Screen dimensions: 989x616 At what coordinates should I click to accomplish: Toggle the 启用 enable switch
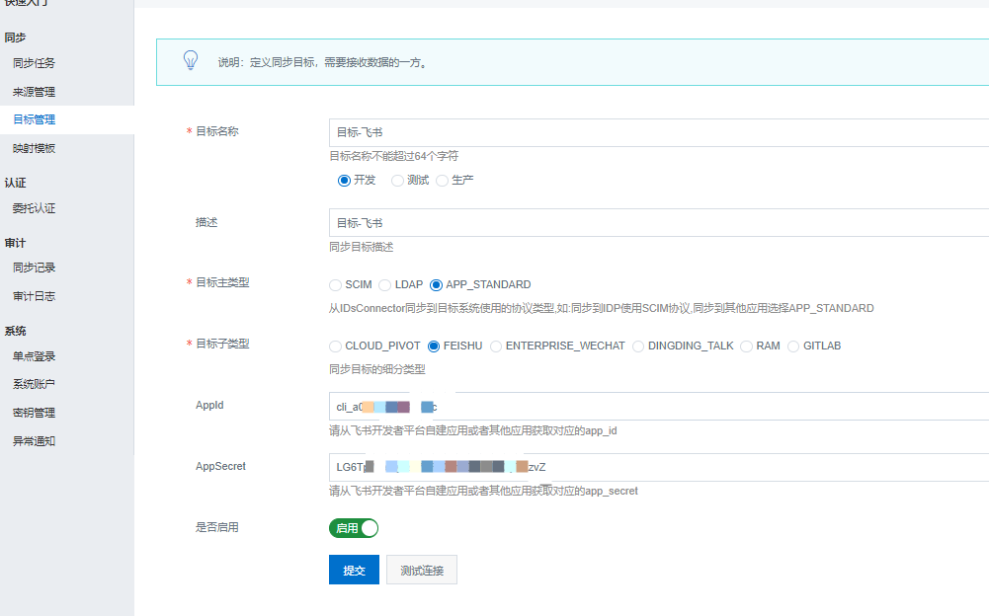[x=354, y=528]
